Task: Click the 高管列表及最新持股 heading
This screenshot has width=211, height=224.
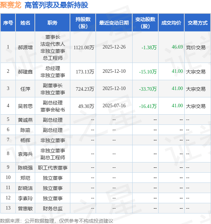Action: coord(56,5)
